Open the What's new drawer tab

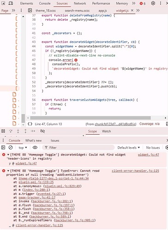pyautogui.click(x=33, y=140)
